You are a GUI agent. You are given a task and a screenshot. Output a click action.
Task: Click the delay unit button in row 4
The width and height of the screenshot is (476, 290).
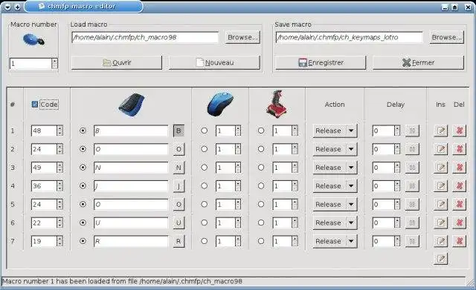(x=412, y=186)
